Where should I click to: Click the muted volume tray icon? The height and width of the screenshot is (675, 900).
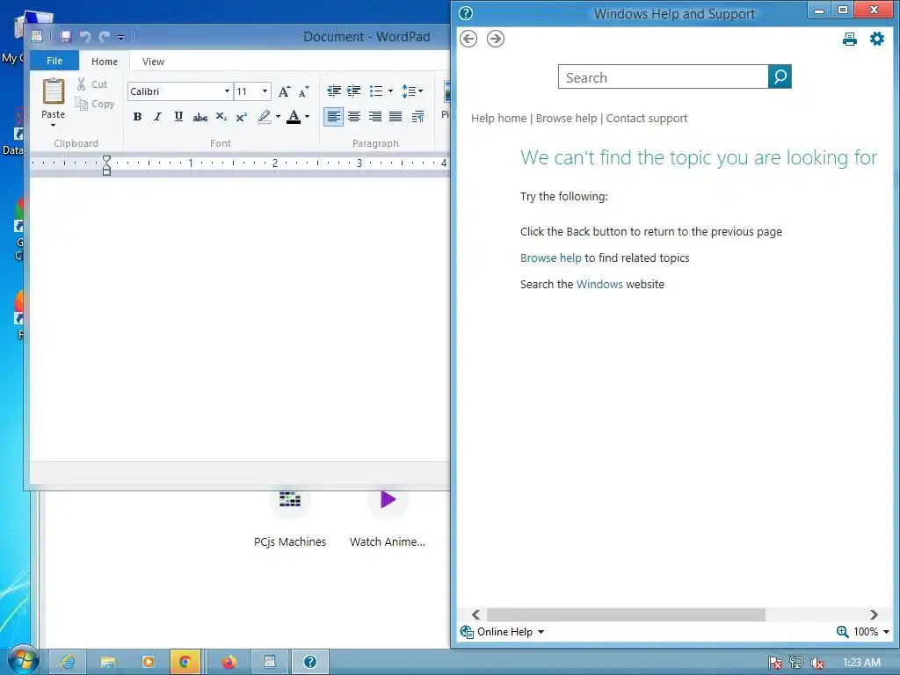click(x=817, y=663)
